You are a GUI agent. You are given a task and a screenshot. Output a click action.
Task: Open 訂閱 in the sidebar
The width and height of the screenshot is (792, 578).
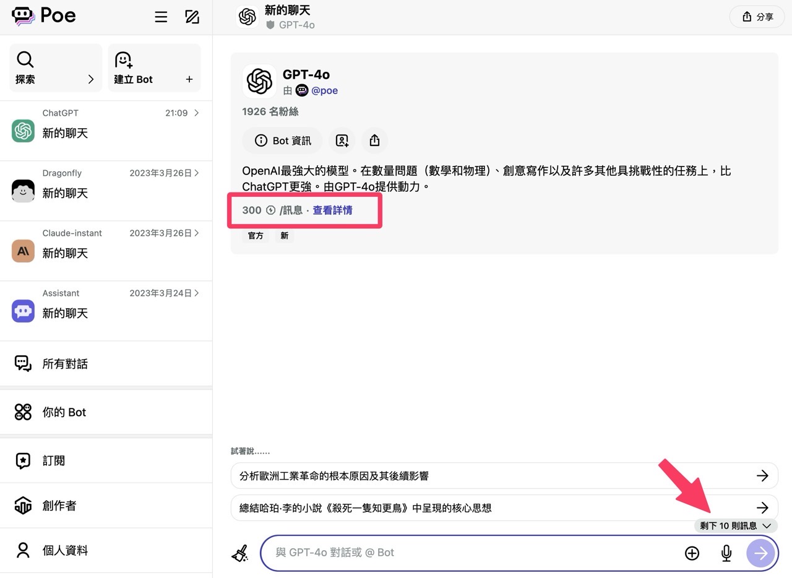tap(106, 460)
